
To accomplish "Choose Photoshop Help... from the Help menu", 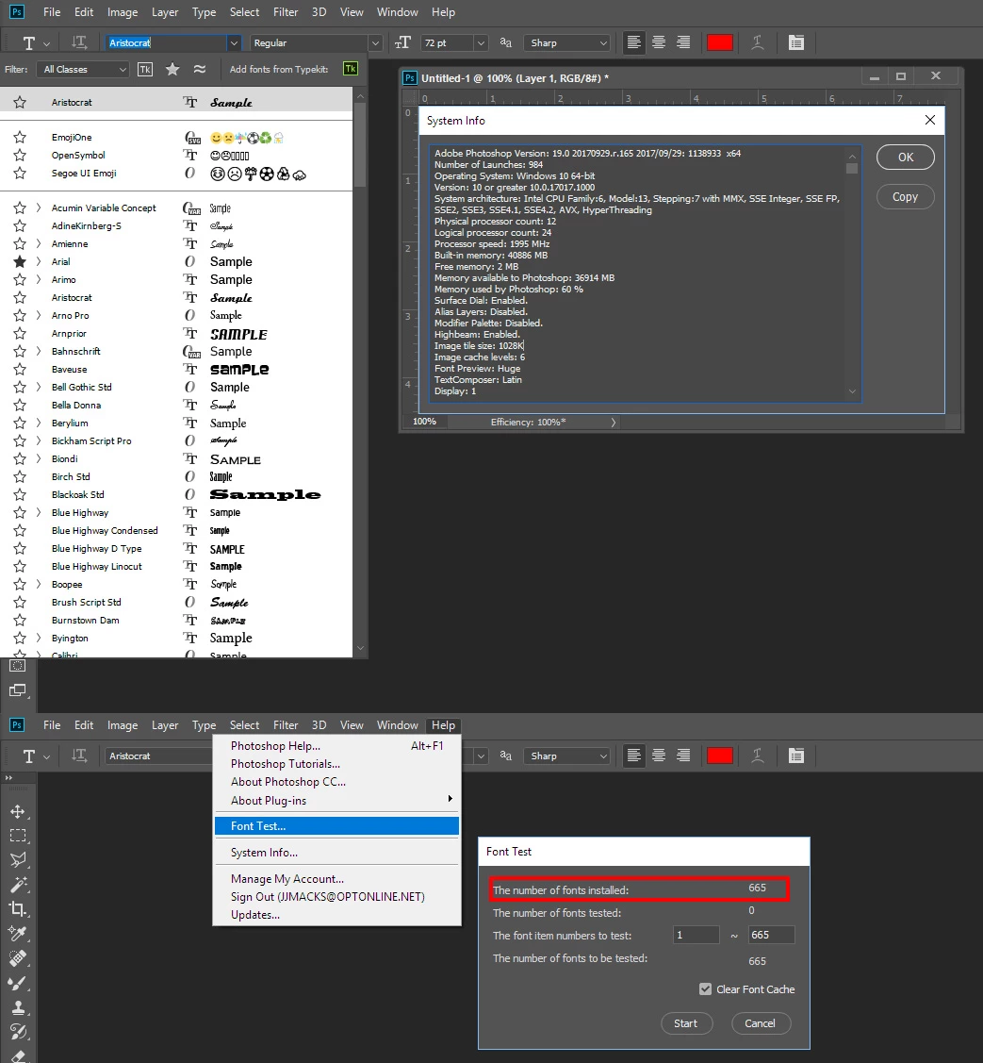I will (336, 746).
